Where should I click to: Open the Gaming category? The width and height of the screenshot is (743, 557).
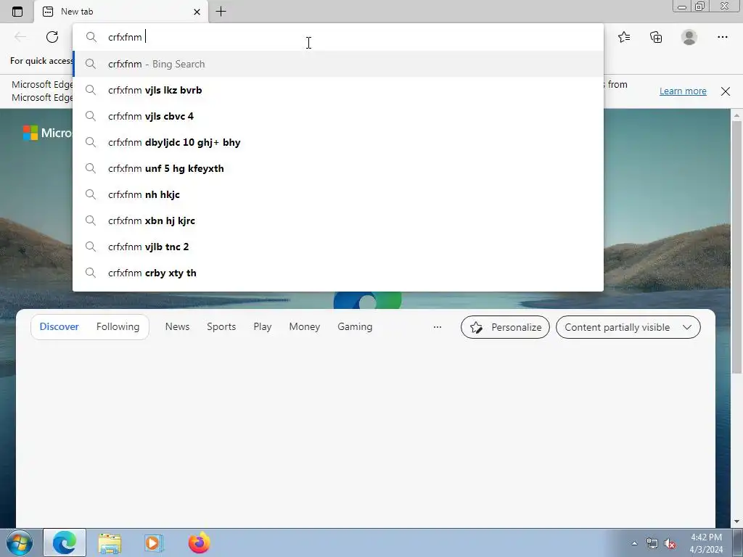pyautogui.click(x=355, y=327)
